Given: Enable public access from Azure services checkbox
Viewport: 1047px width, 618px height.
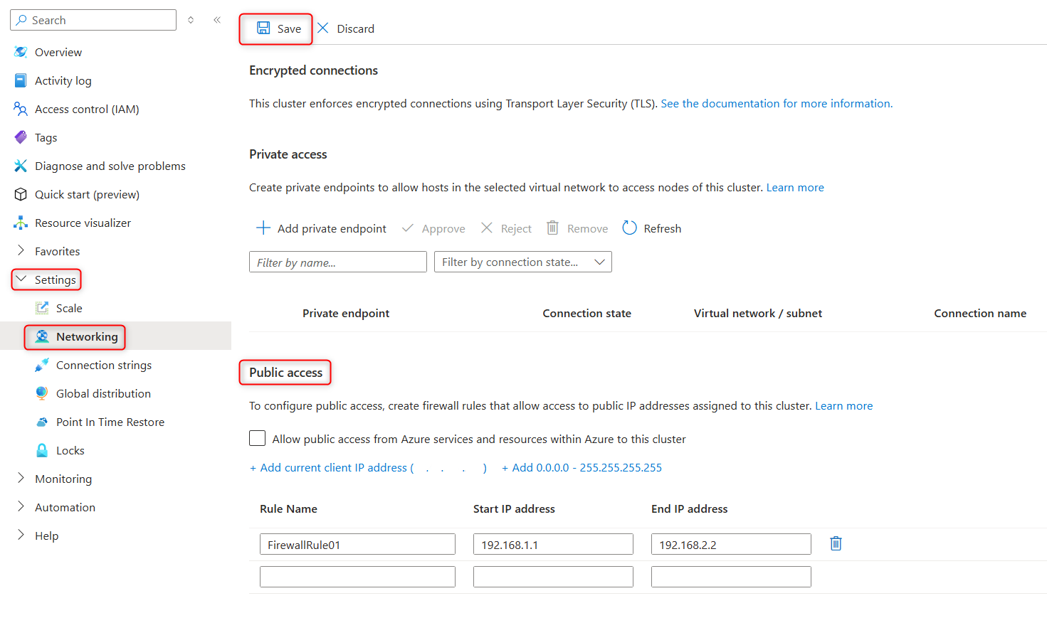Looking at the screenshot, I should (x=257, y=438).
